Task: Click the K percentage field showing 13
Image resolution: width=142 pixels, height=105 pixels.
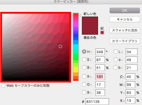Action: (x=130, y=101)
